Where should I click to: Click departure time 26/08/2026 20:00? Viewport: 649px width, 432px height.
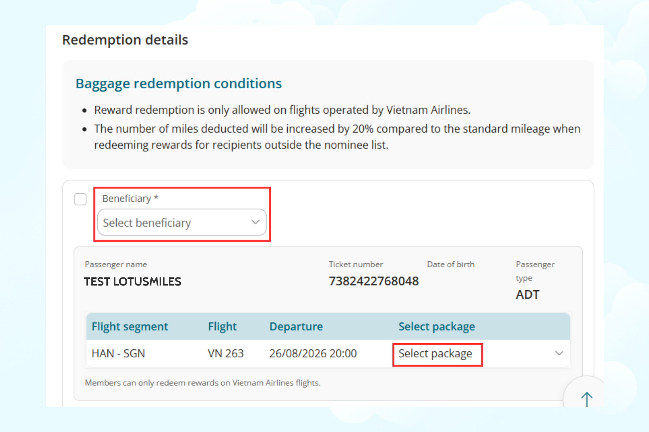313,353
